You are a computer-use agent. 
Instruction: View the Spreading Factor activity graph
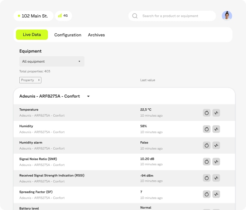[216, 194]
